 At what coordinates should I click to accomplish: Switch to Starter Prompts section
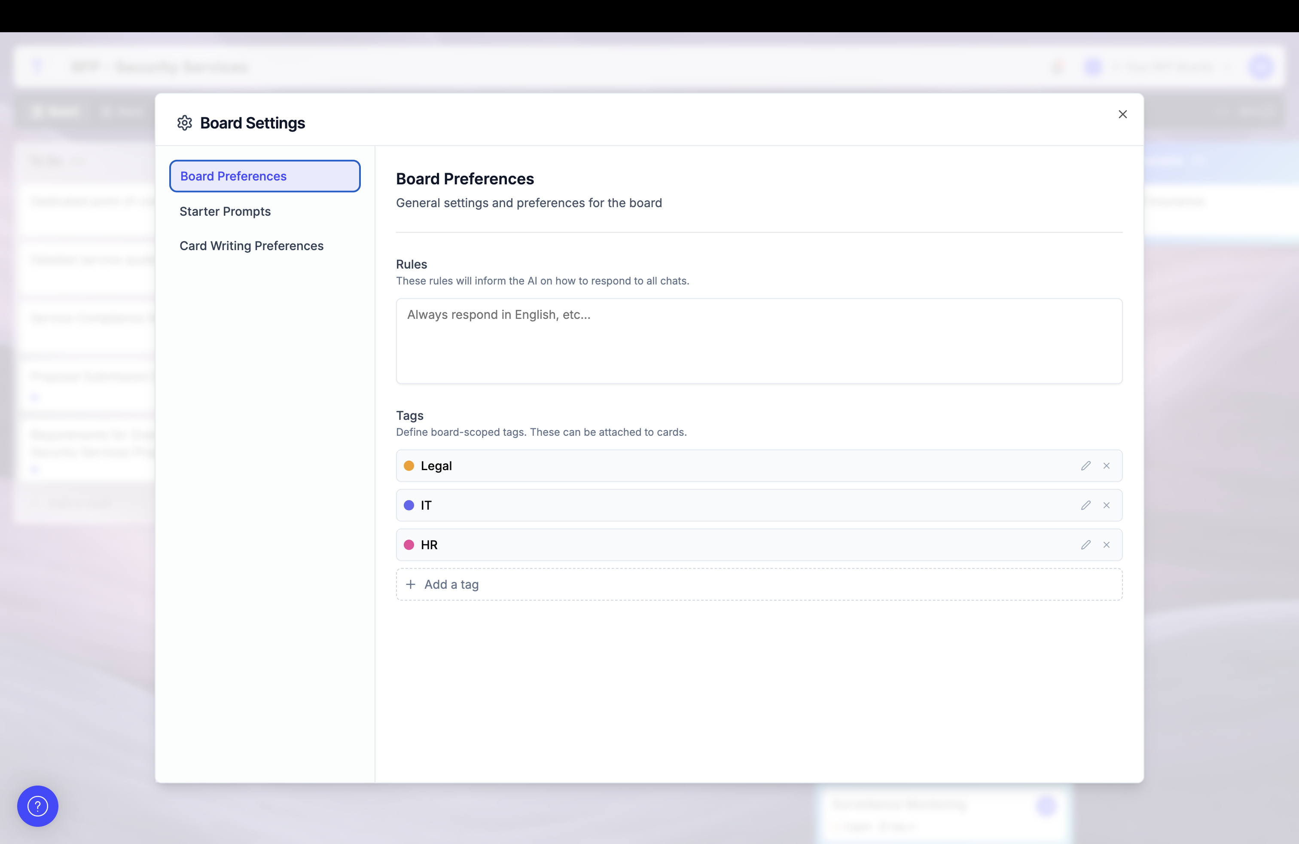[x=225, y=211]
